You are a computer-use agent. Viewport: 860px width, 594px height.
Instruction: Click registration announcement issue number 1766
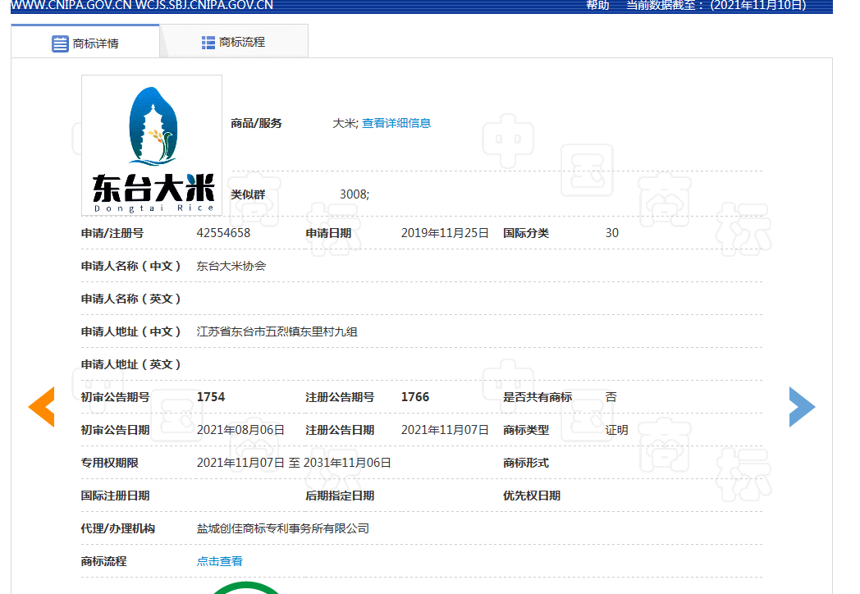pos(415,397)
